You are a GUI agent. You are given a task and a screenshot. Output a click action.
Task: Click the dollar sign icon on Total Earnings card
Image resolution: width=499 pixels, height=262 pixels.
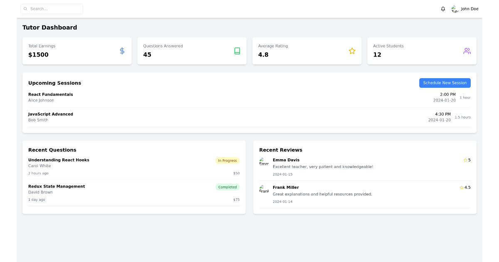(x=122, y=51)
